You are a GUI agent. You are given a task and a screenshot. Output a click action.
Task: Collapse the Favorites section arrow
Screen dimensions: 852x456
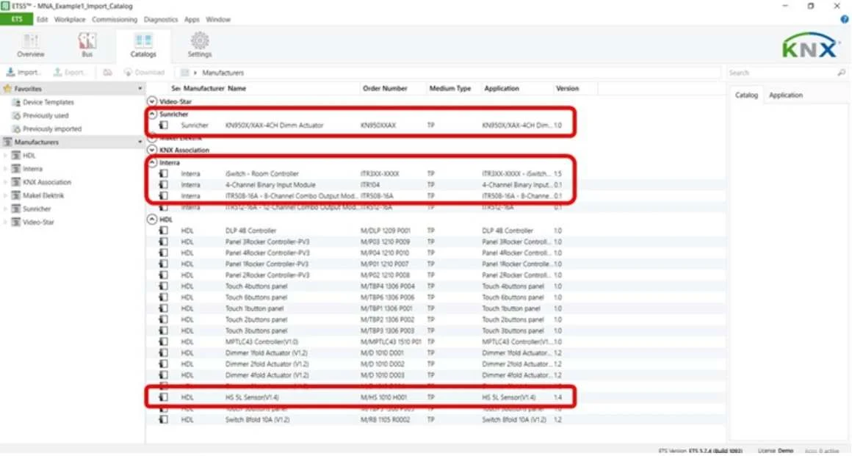(x=140, y=88)
